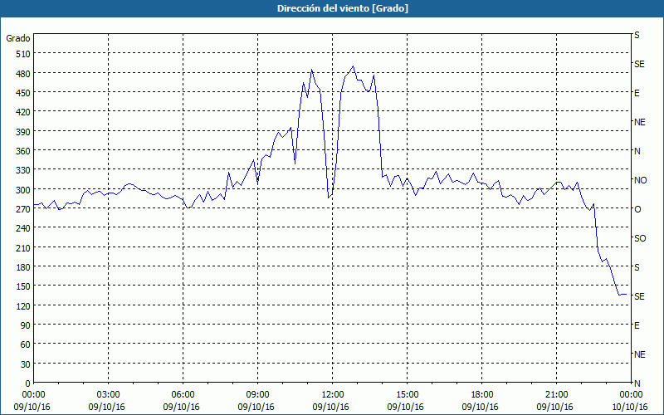Select the 480 y-axis tick label
The width and height of the screenshot is (664, 415).
click(23, 74)
